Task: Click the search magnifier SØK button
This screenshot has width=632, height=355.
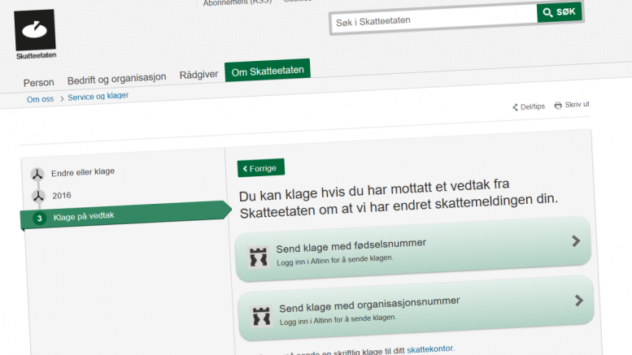Action: click(x=559, y=12)
